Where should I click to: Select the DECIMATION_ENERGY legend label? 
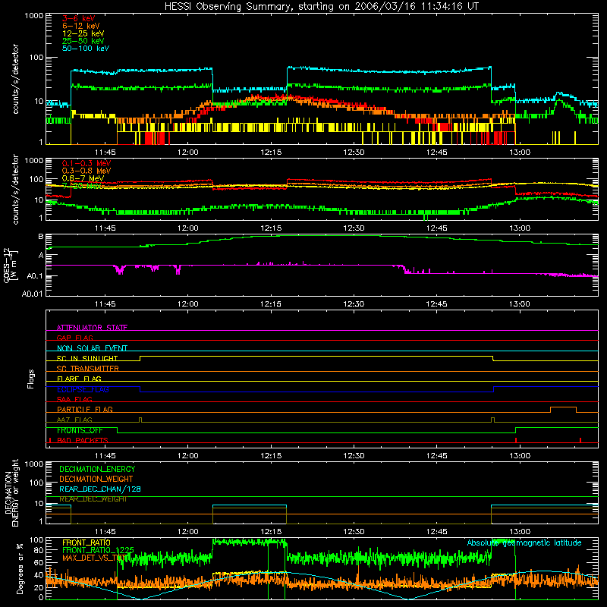pyautogui.click(x=97, y=469)
